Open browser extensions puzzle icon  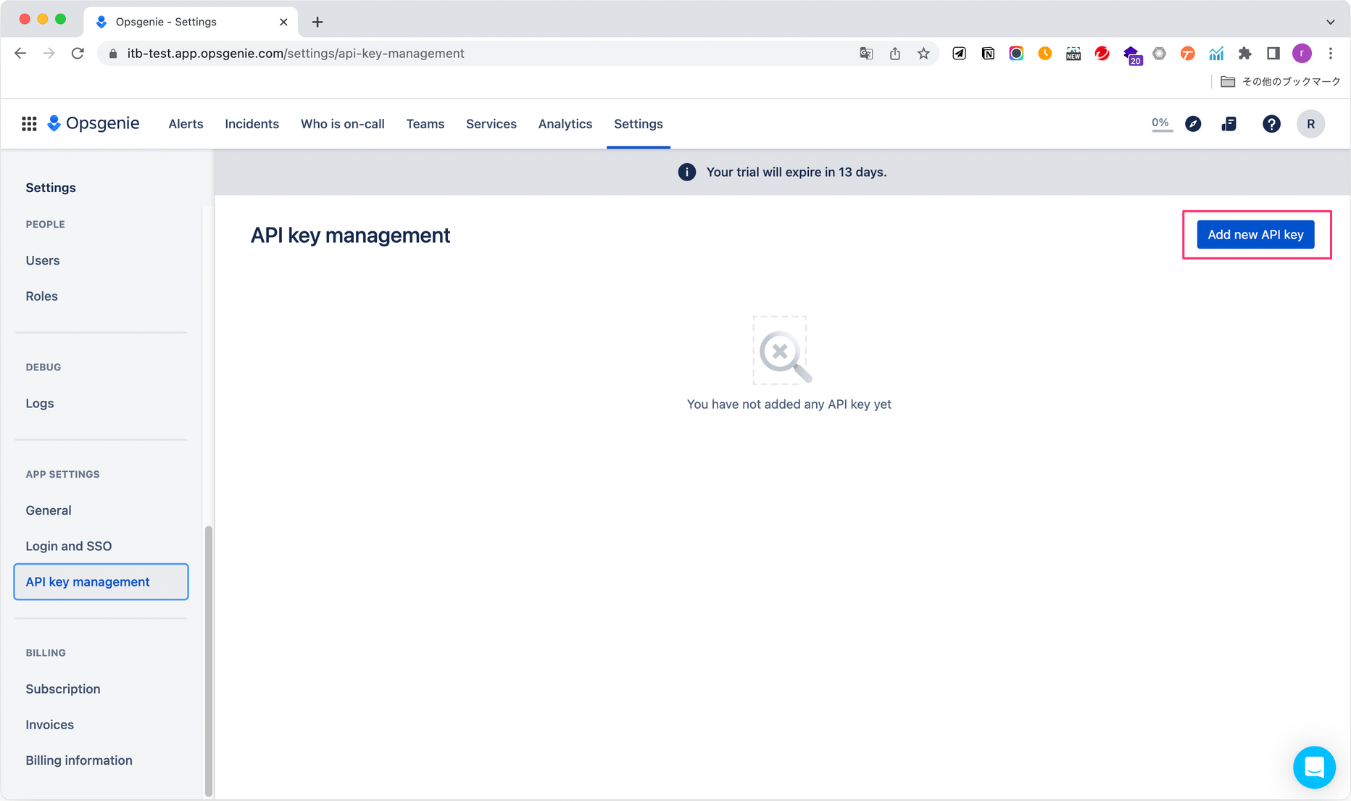tap(1244, 54)
